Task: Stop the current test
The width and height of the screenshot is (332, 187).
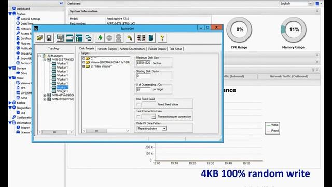Action: click(109, 38)
